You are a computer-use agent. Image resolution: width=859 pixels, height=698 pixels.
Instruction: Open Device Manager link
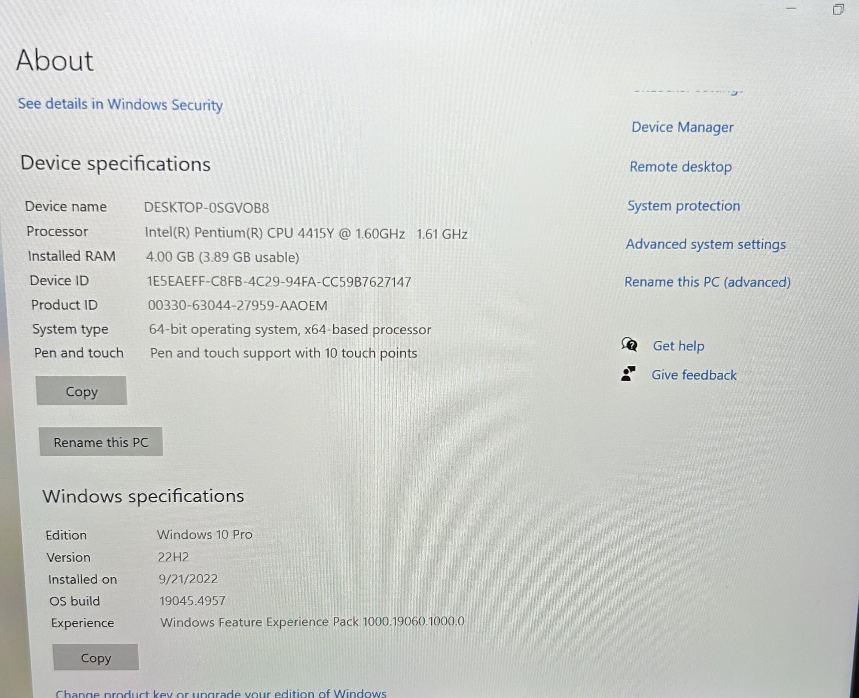[x=682, y=128]
